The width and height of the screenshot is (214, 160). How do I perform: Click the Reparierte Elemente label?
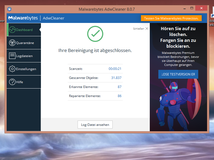(85, 96)
